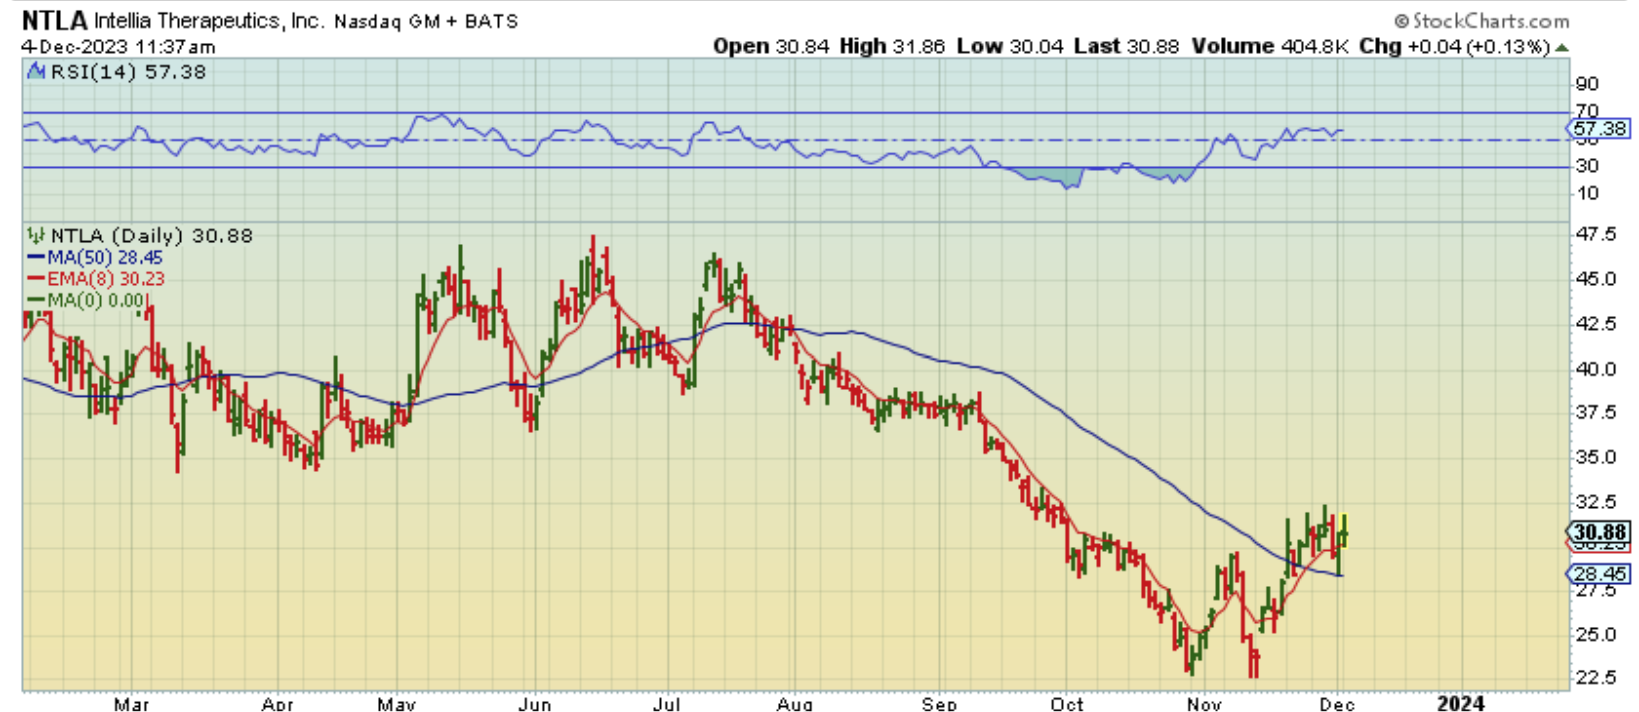
Task: Click the RSI indicator icon beside RSI(14)
Action: click(x=36, y=71)
